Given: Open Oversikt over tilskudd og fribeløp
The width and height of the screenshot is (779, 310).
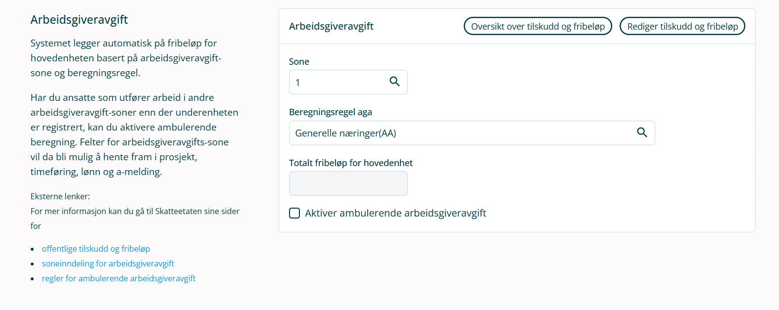Looking at the screenshot, I should (x=538, y=26).
